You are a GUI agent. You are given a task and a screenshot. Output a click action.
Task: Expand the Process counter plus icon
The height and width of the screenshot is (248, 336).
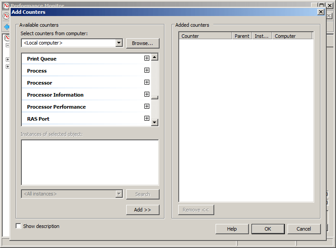pyautogui.click(x=147, y=70)
